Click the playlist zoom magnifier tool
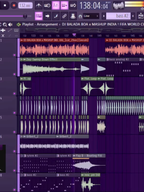 [5, 25]
